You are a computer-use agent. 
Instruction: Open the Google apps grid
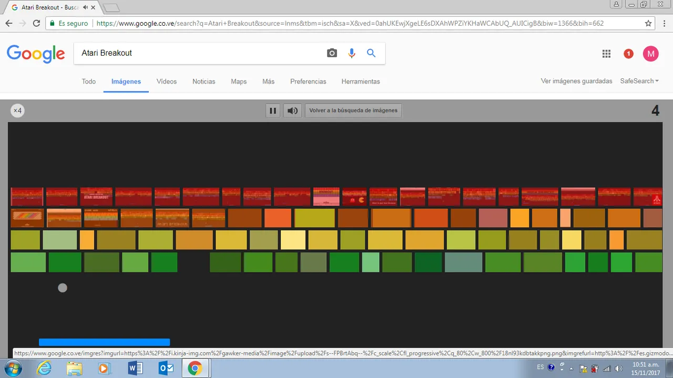click(x=606, y=54)
